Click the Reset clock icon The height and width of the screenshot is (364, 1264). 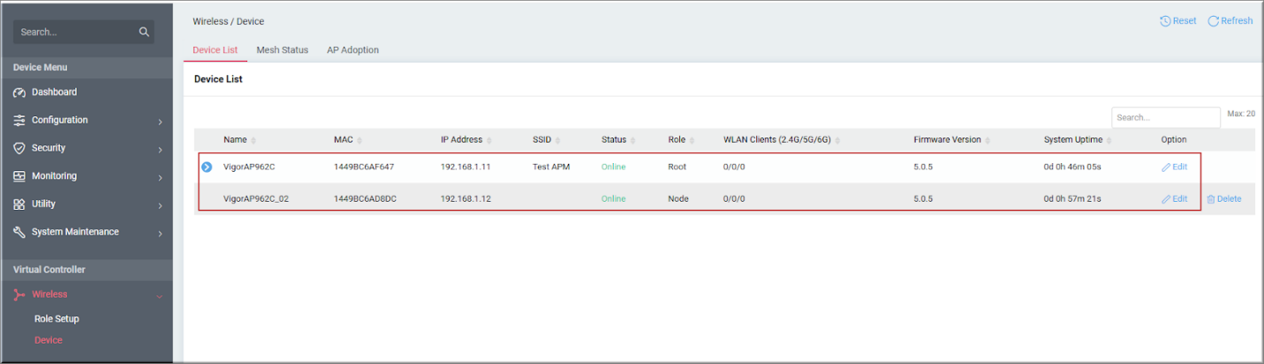click(1165, 21)
